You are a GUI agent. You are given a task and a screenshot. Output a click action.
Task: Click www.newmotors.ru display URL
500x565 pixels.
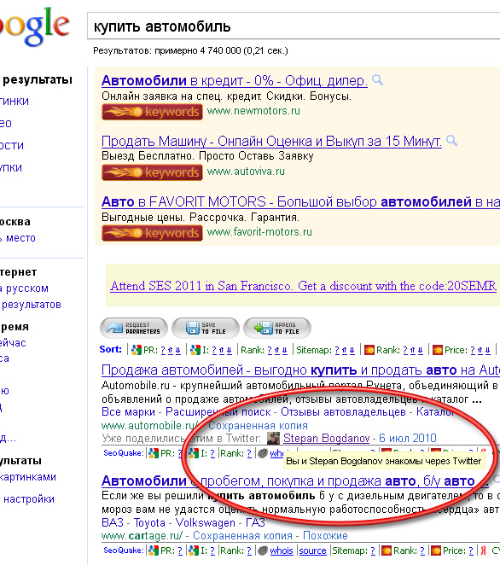pos(253,111)
